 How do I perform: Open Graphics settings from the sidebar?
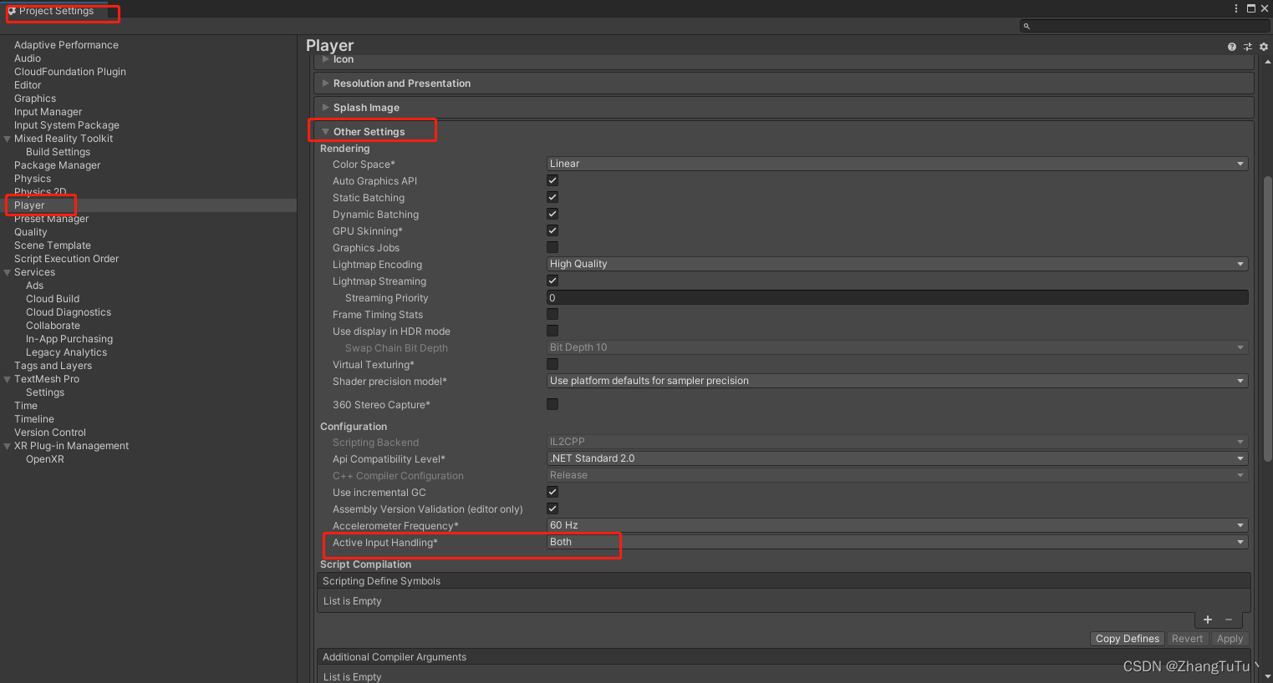pyautogui.click(x=34, y=98)
